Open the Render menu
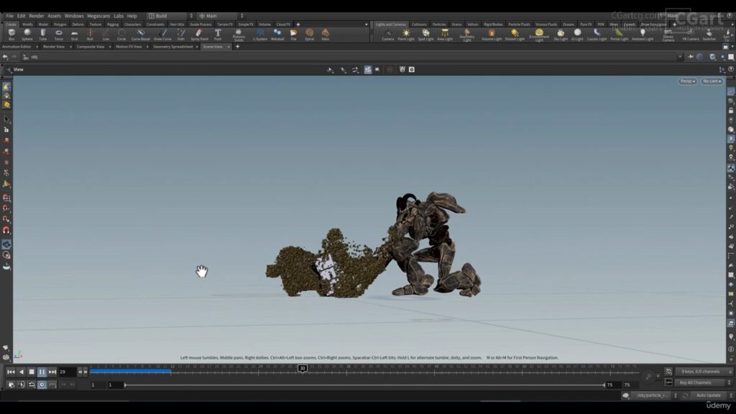The image size is (736, 414). tap(36, 16)
